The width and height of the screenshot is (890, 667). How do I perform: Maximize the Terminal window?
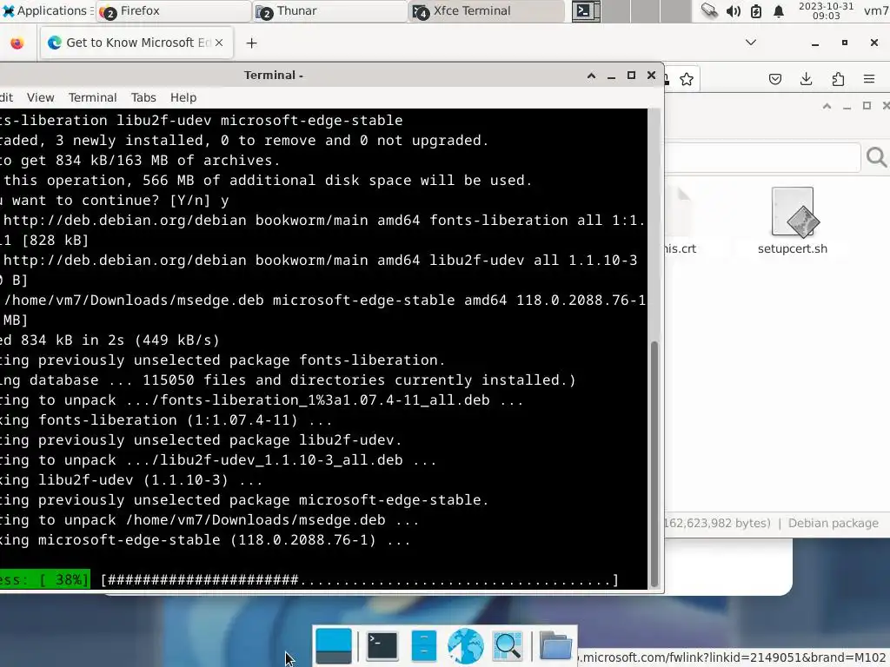[x=631, y=76]
